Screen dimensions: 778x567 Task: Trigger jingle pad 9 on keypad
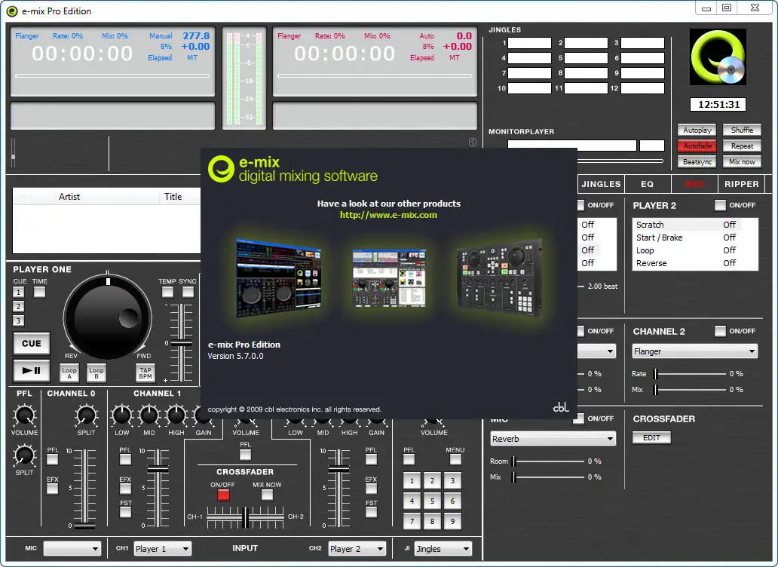click(x=452, y=521)
